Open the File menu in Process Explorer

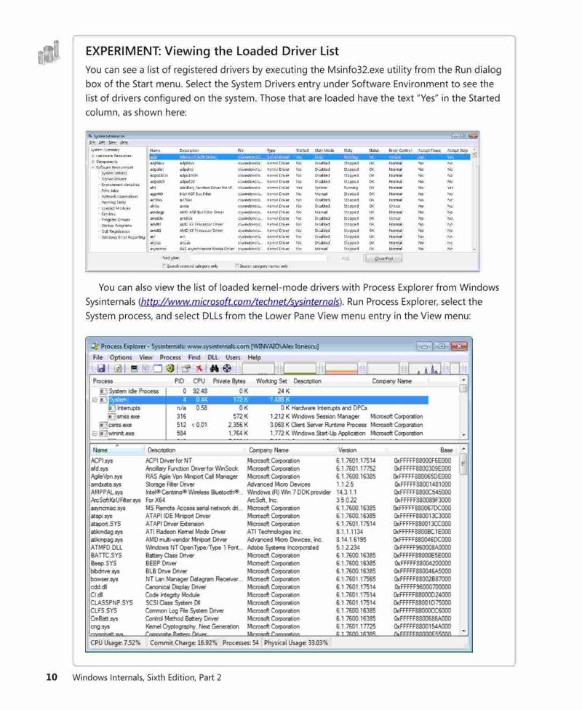97,357
